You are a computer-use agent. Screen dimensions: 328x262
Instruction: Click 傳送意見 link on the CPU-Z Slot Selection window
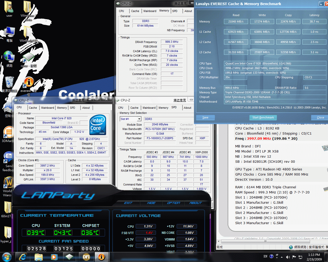click(180, 100)
